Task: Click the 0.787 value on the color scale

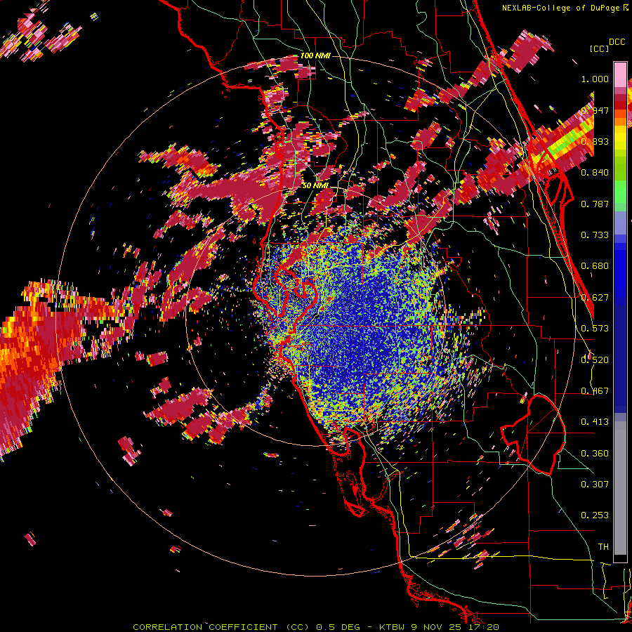Action: tap(595, 204)
